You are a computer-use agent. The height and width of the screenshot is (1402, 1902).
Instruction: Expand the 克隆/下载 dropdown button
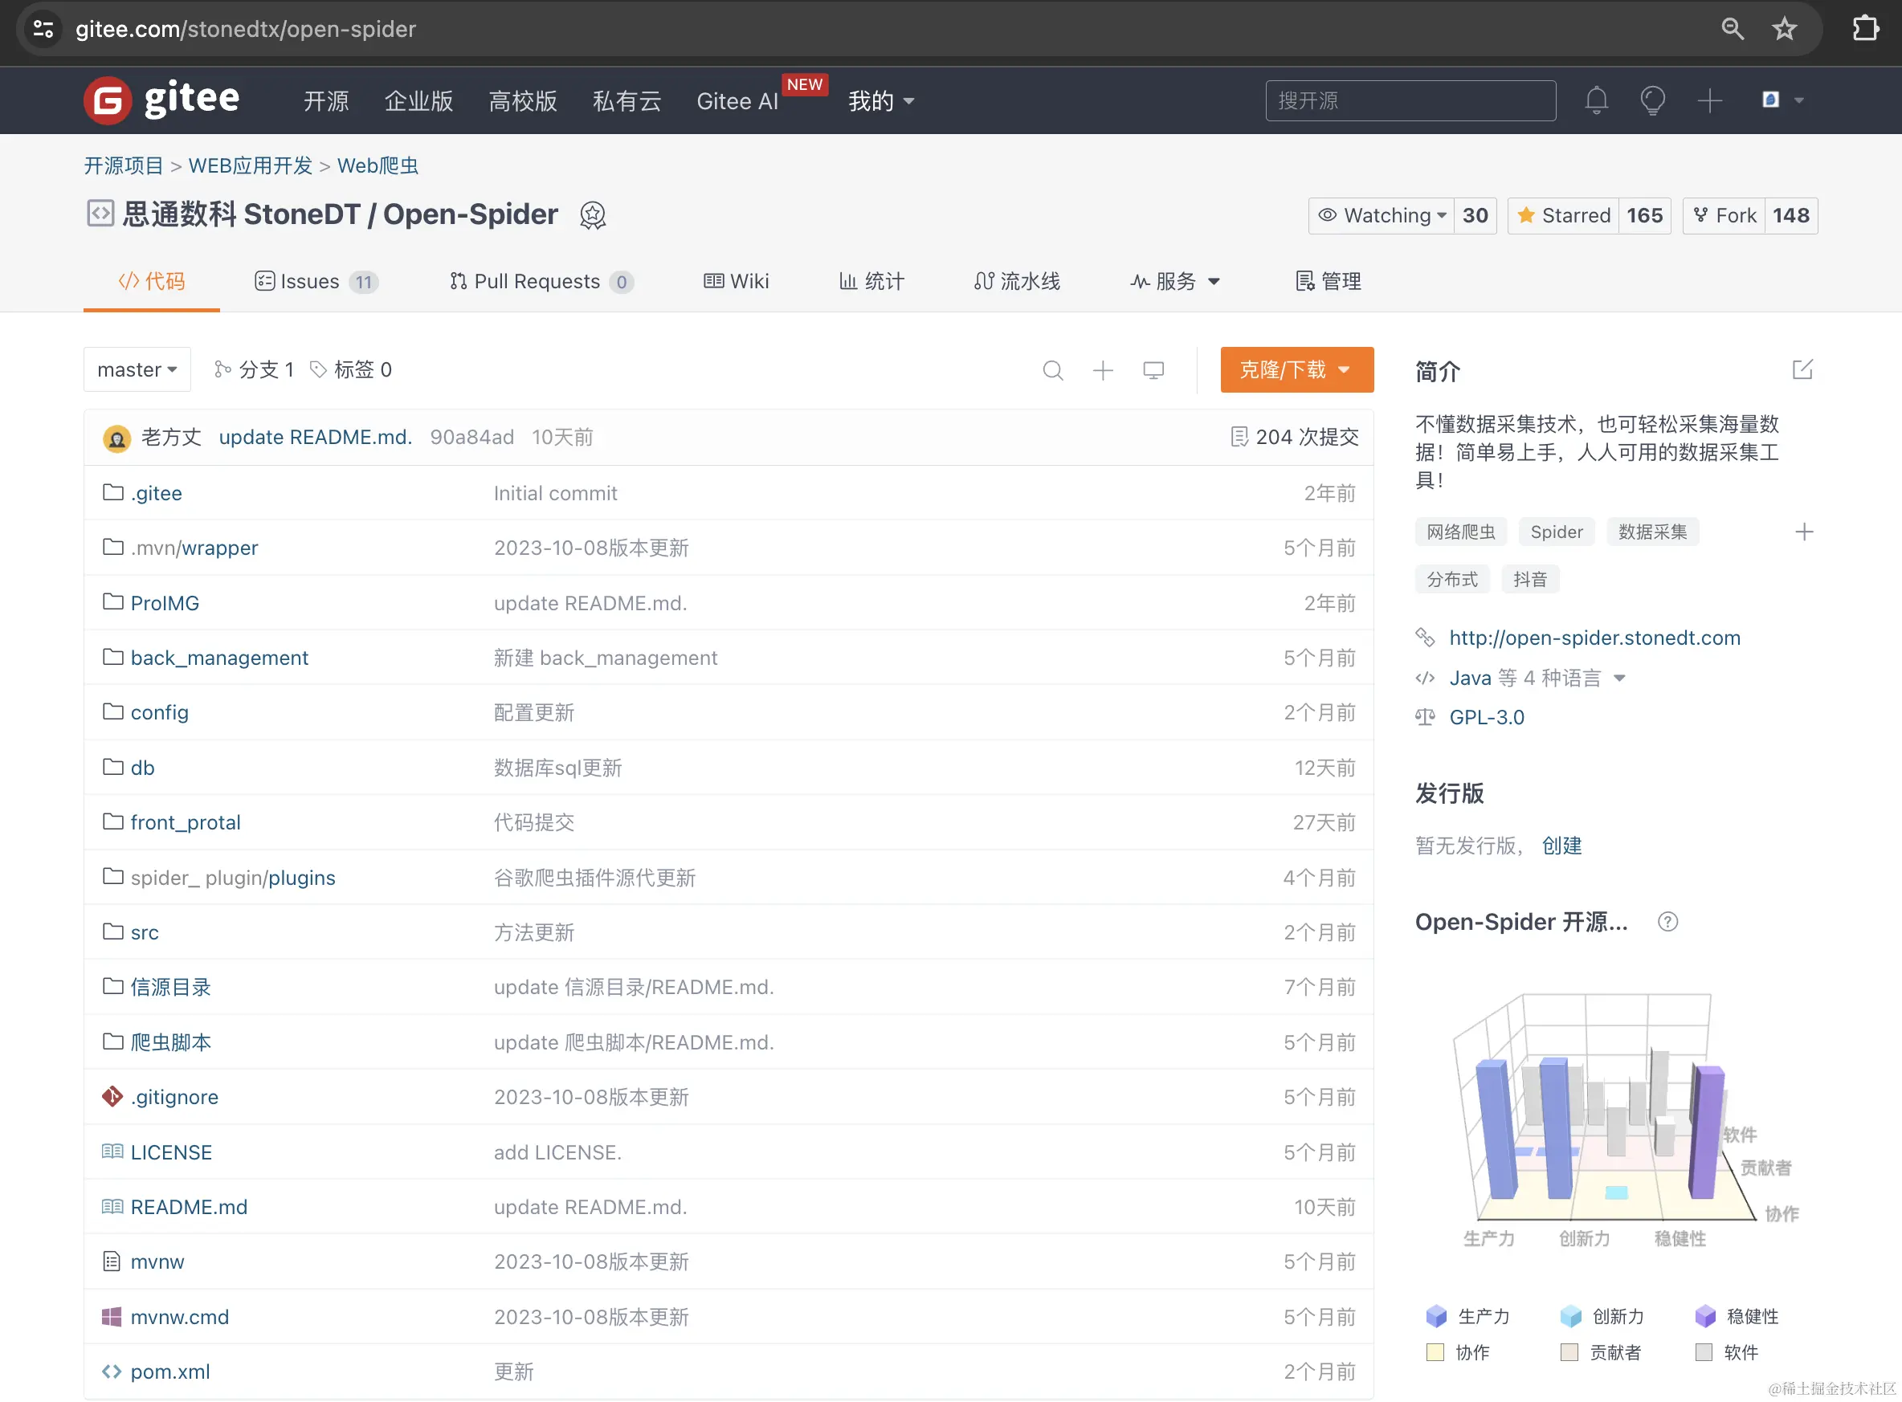[1296, 370]
